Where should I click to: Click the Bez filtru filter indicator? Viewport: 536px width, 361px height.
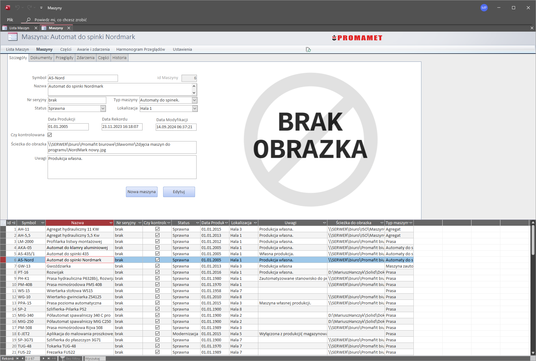[x=70, y=359]
